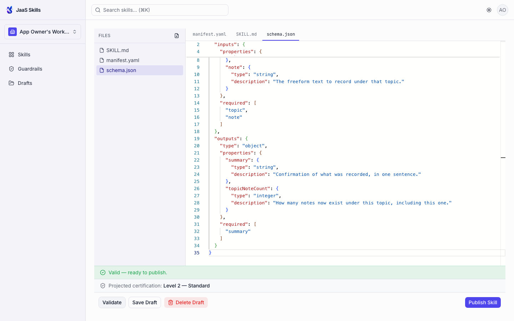Viewport: 514px width, 321px height.
Task: Click the Valid — ready to publish message
Action: point(138,272)
